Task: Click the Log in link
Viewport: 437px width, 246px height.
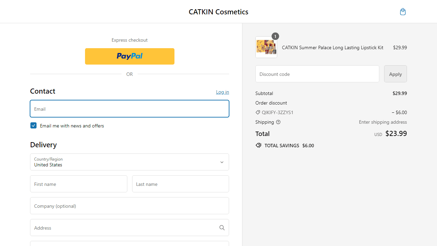Action: click(223, 92)
